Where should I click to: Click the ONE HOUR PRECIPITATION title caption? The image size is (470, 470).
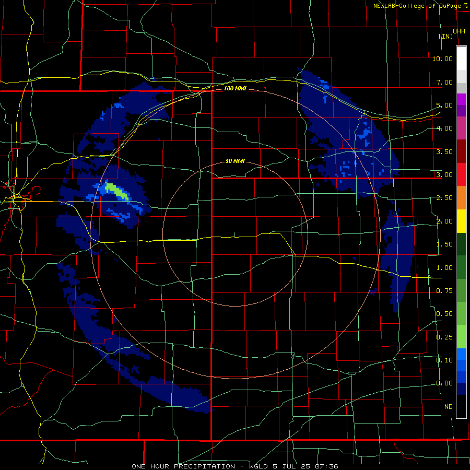tap(235, 466)
